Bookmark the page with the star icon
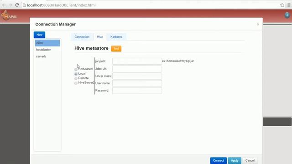 (x=282, y=5)
